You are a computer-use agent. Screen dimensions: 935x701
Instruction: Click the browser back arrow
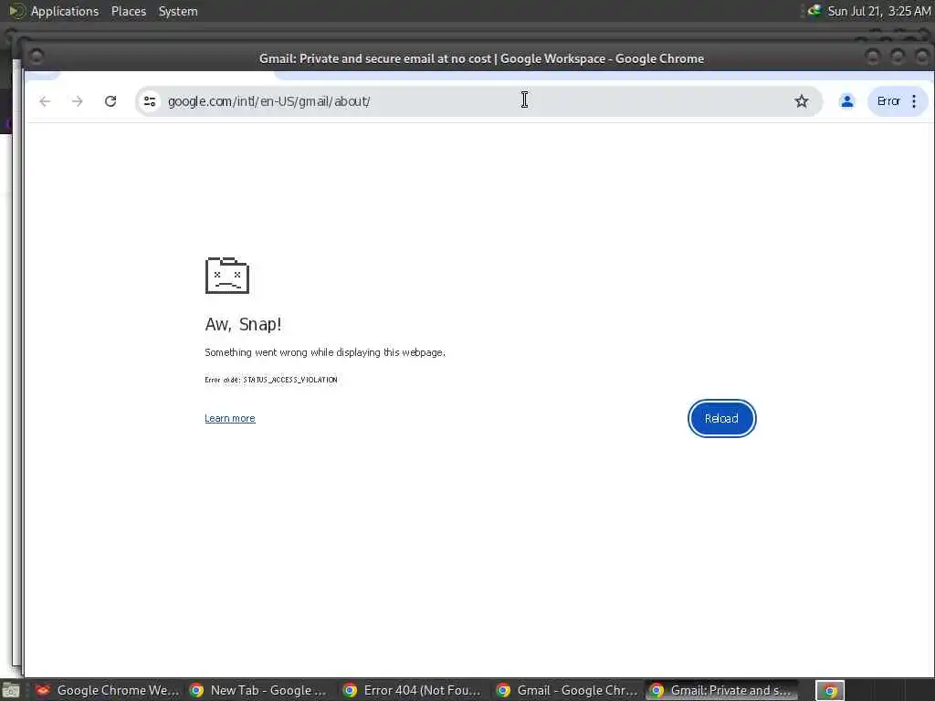click(x=45, y=101)
